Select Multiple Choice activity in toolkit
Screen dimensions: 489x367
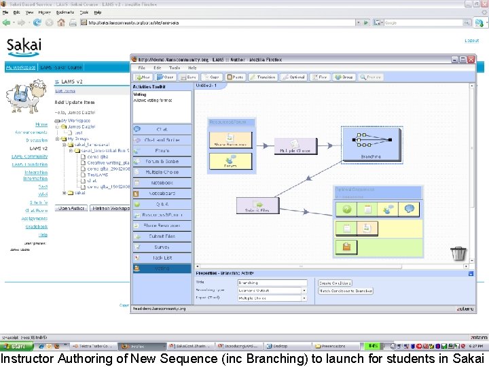pos(162,172)
